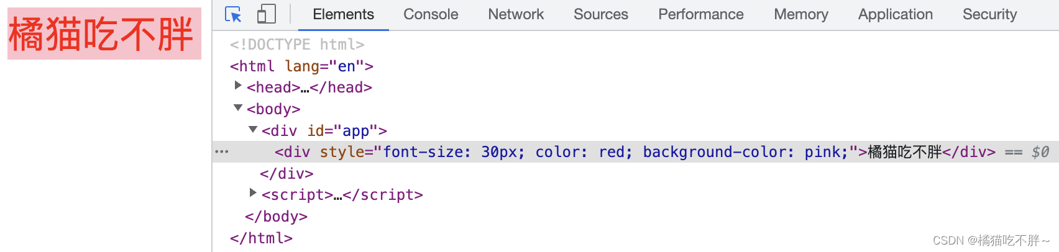Expand the script element node
This screenshot has width=1059, height=252.
(x=253, y=193)
